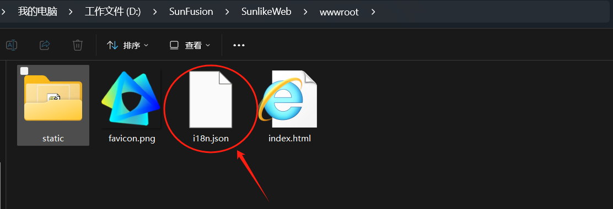Tick the checkbox on the static folder
Viewport: 613px width, 209px height.
(24, 70)
